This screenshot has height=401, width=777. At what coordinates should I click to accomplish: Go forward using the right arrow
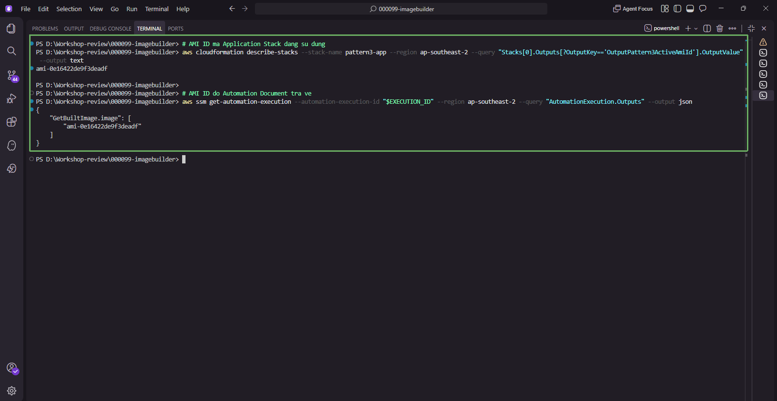pyautogui.click(x=245, y=9)
